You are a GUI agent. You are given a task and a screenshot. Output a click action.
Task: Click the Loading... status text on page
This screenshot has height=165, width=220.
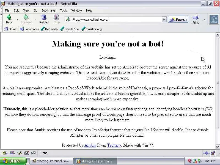(x=108, y=57)
